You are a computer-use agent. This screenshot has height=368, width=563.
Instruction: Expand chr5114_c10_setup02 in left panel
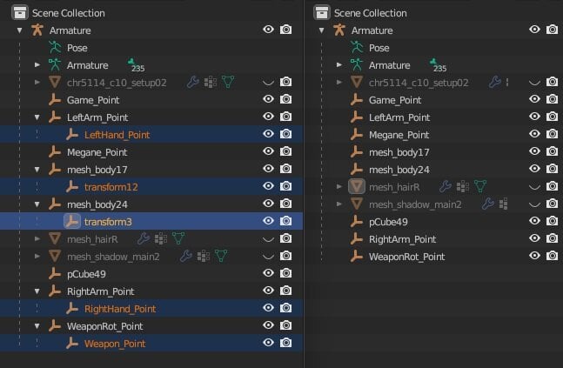37,83
